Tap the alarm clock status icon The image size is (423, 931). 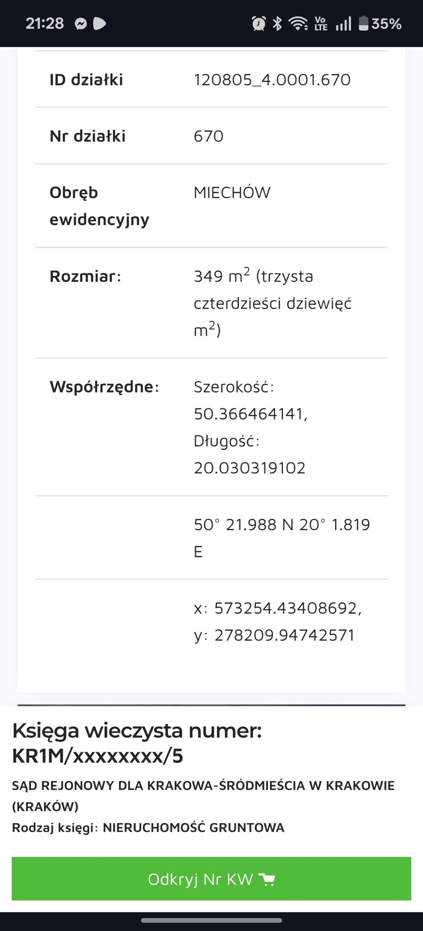258,24
